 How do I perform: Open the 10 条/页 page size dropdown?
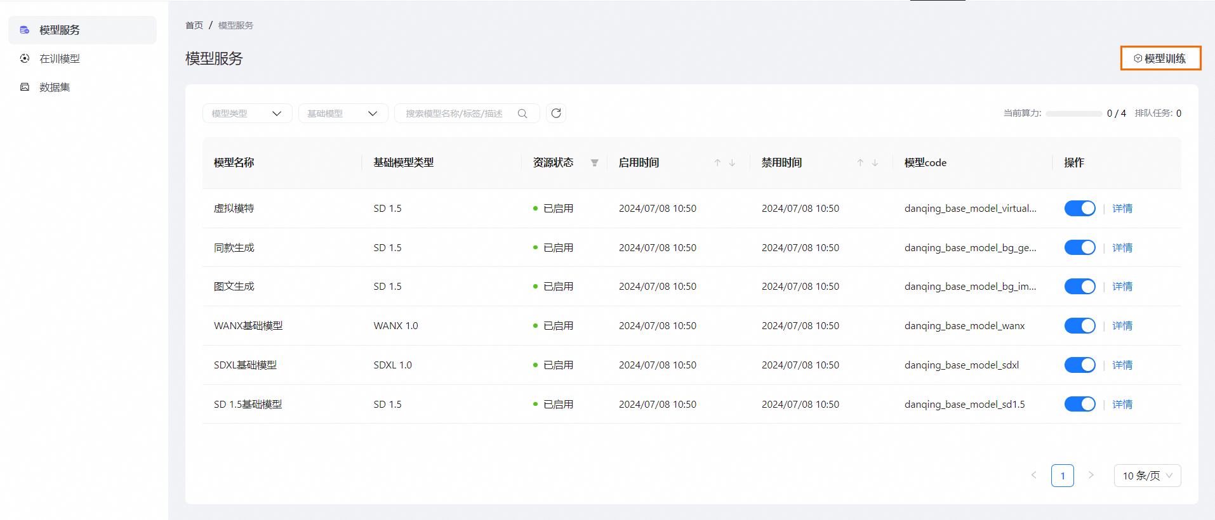[x=1148, y=476]
